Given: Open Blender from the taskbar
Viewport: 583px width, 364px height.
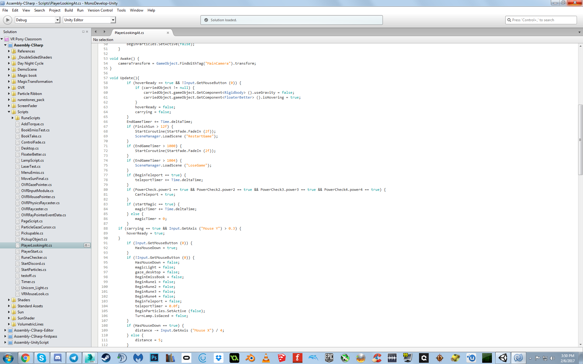Looking at the screenshot, I should (250, 358).
